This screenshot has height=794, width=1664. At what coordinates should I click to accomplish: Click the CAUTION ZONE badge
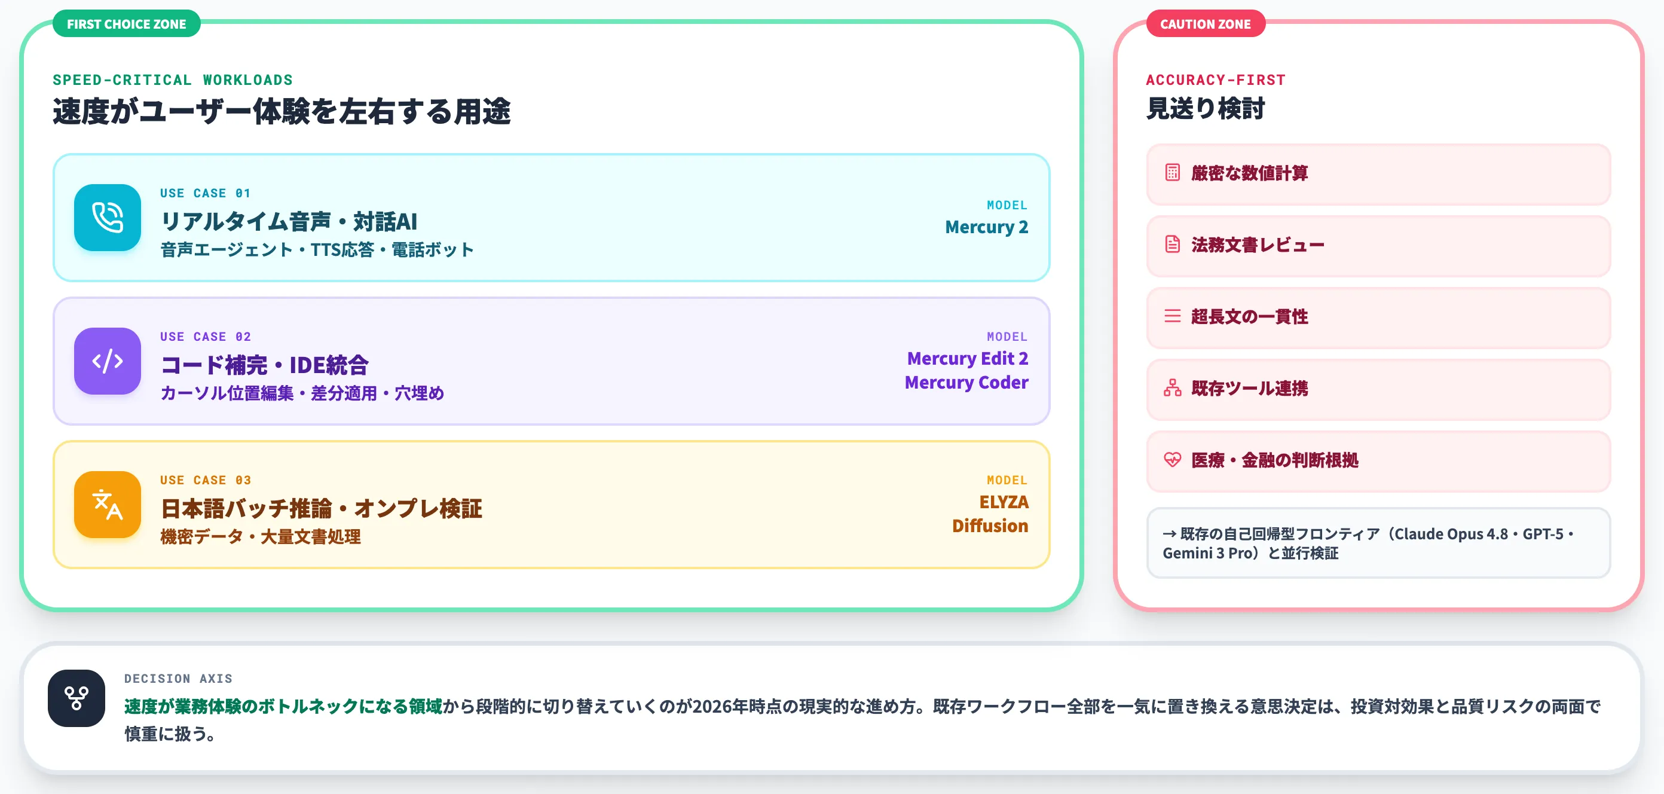click(x=1206, y=24)
